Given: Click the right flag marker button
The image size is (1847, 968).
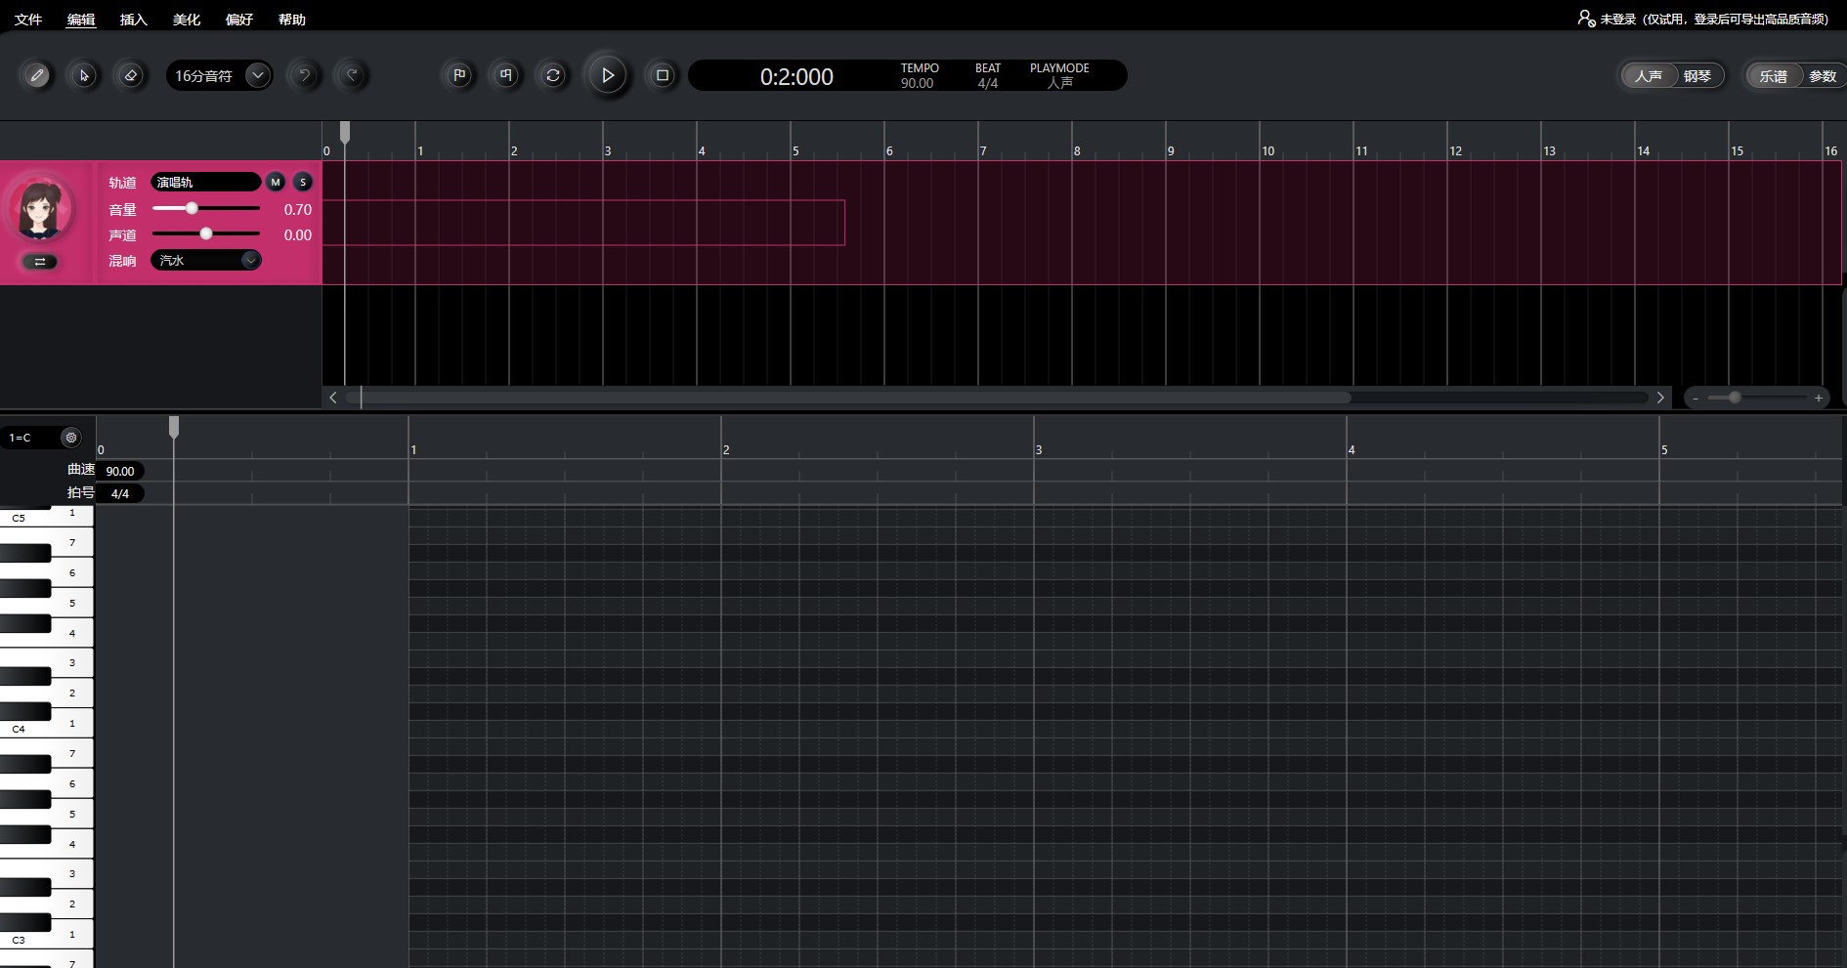Looking at the screenshot, I should coord(506,75).
